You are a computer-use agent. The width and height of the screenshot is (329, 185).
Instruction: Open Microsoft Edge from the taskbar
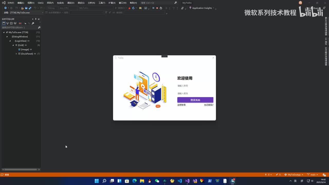pos(134,181)
